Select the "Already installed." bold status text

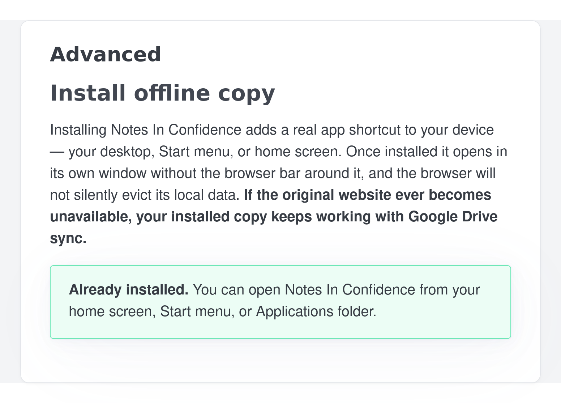tap(129, 290)
